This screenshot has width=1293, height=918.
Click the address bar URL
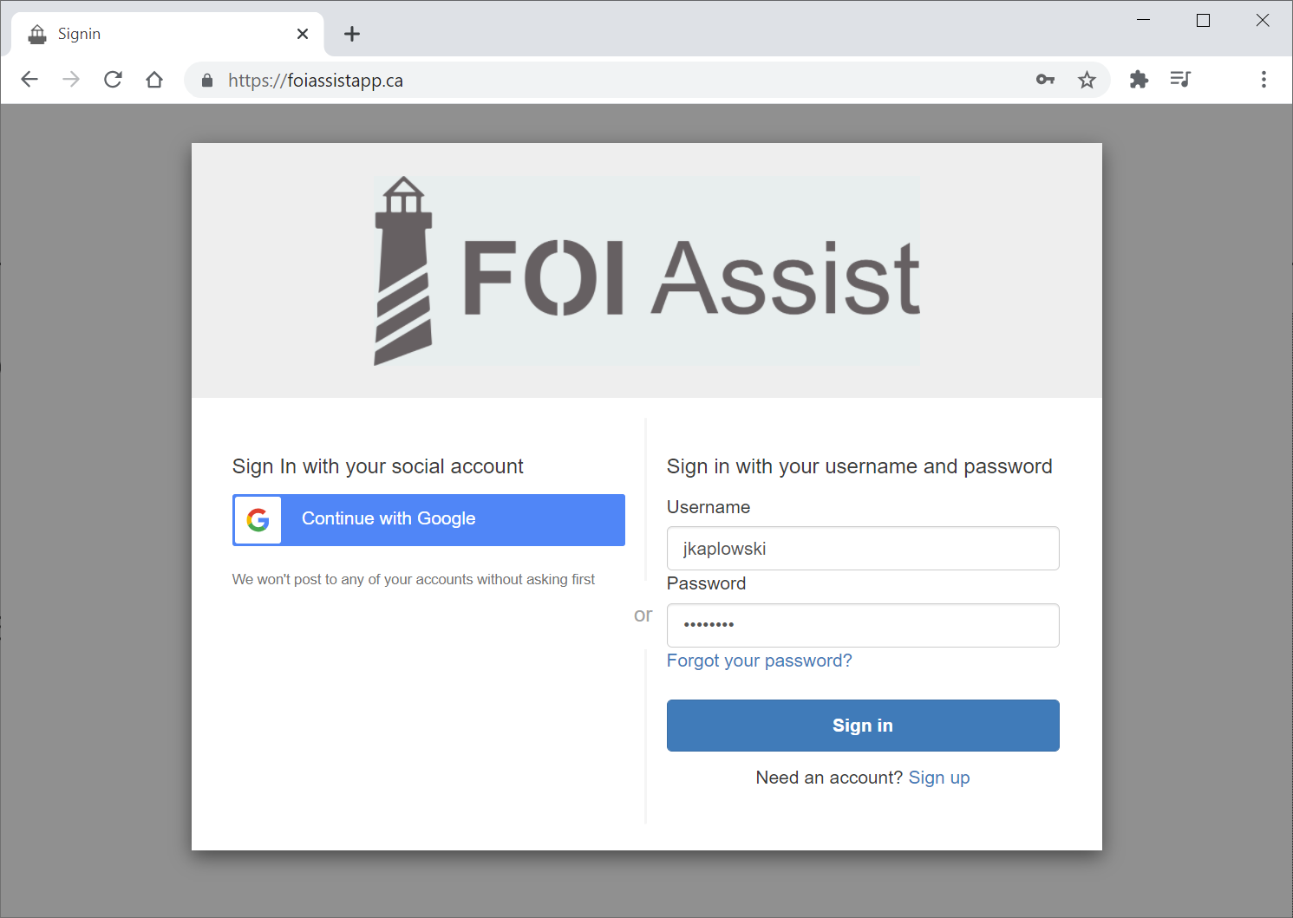pos(316,81)
